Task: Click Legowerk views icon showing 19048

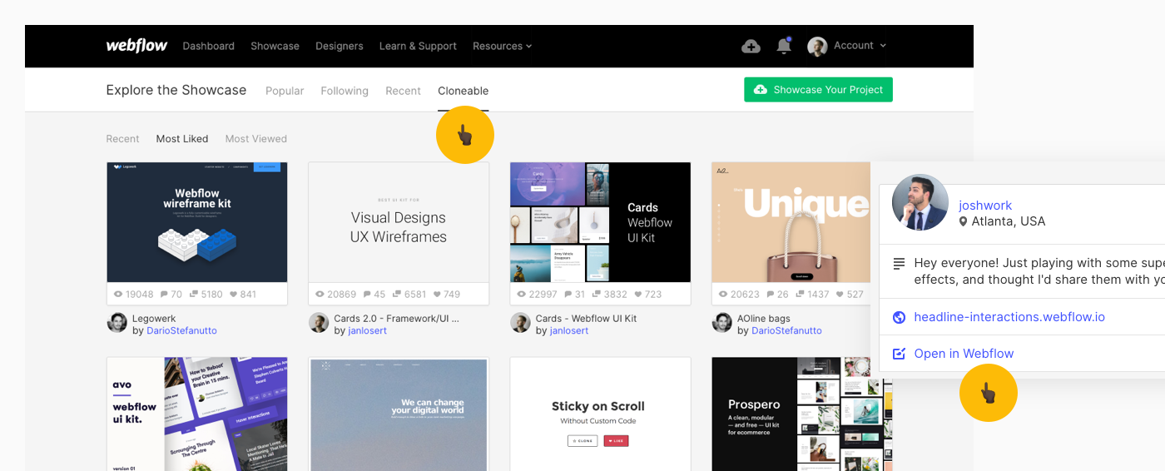Action: (118, 295)
